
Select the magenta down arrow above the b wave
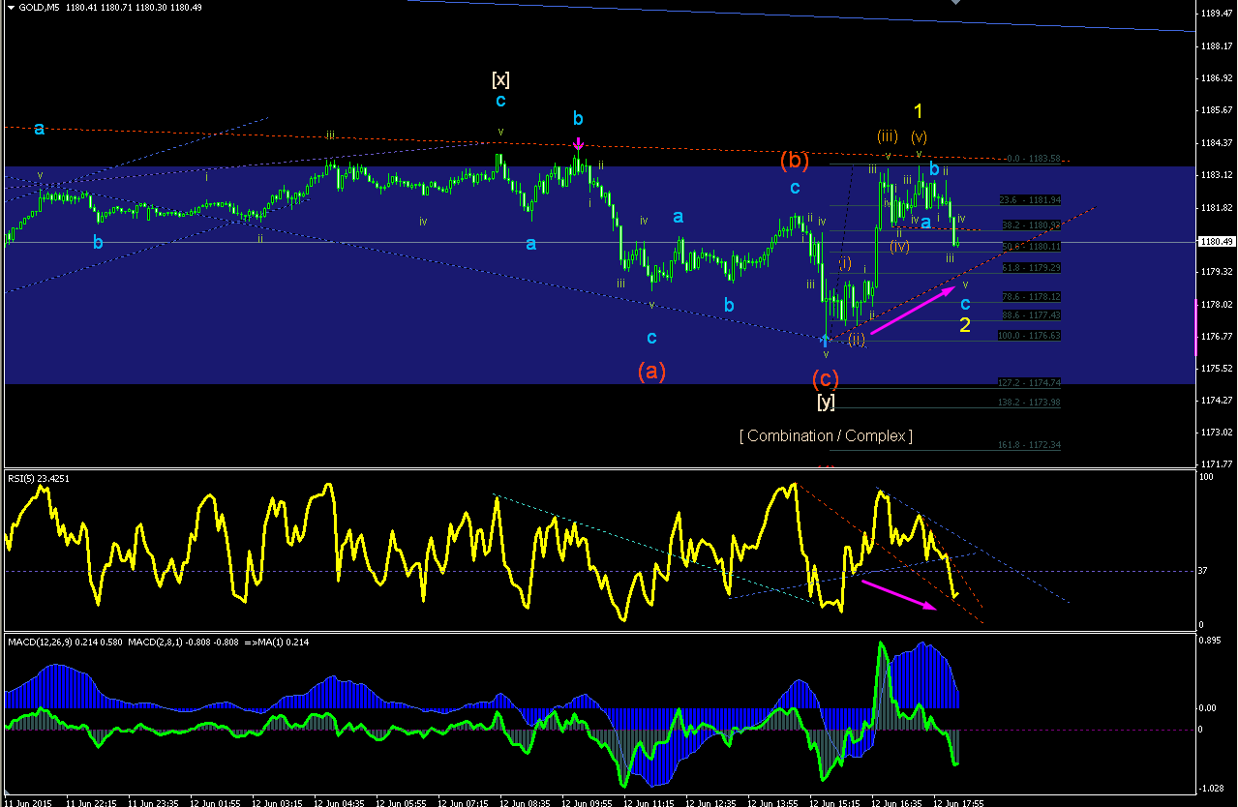click(578, 145)
